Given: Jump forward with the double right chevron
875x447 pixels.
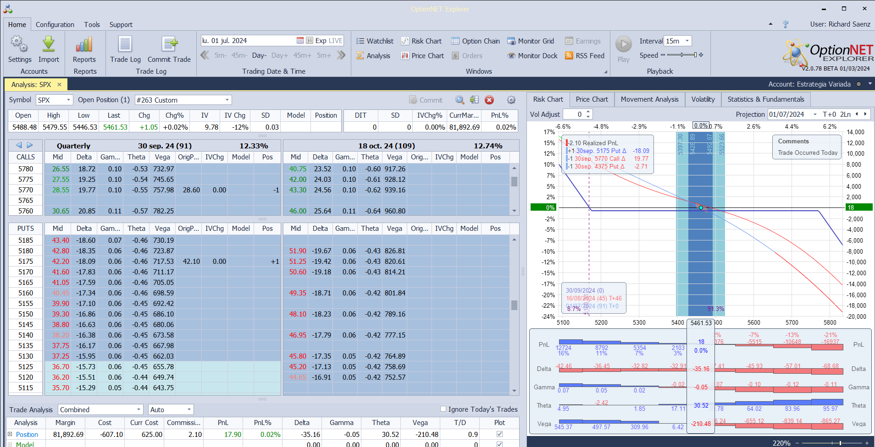Looking at the screenshot, I should click(x=341, y=55).
